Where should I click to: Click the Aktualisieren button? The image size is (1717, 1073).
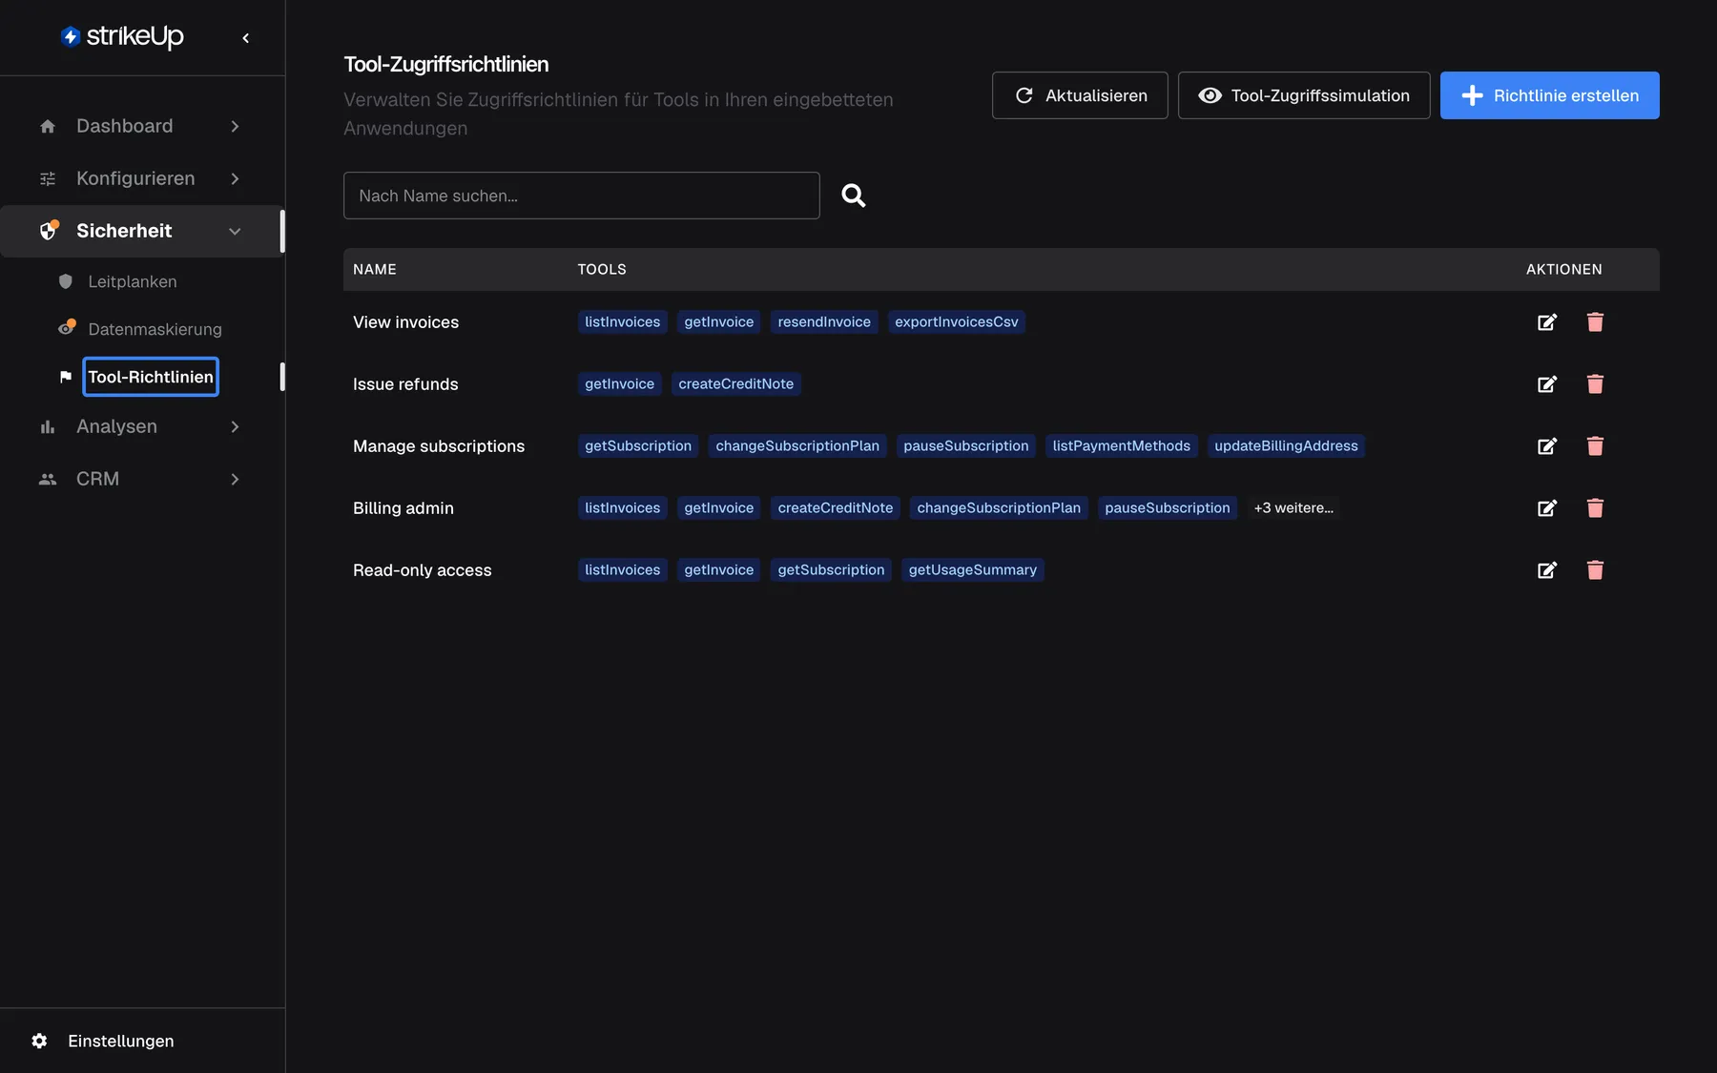1080,95
